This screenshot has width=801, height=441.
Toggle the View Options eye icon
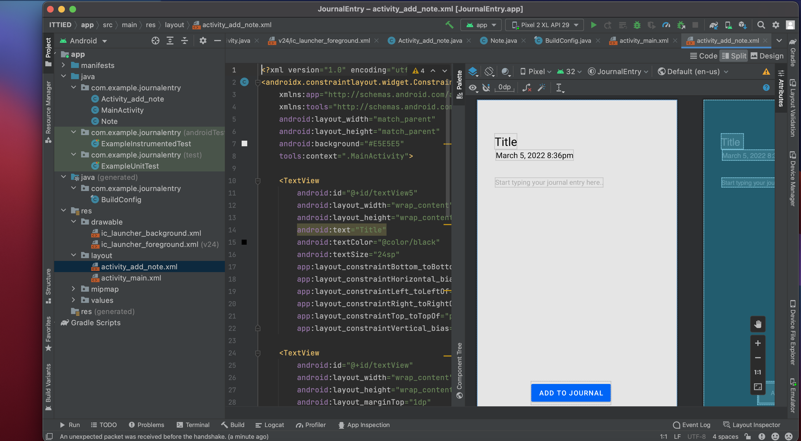tap(473, 88)
